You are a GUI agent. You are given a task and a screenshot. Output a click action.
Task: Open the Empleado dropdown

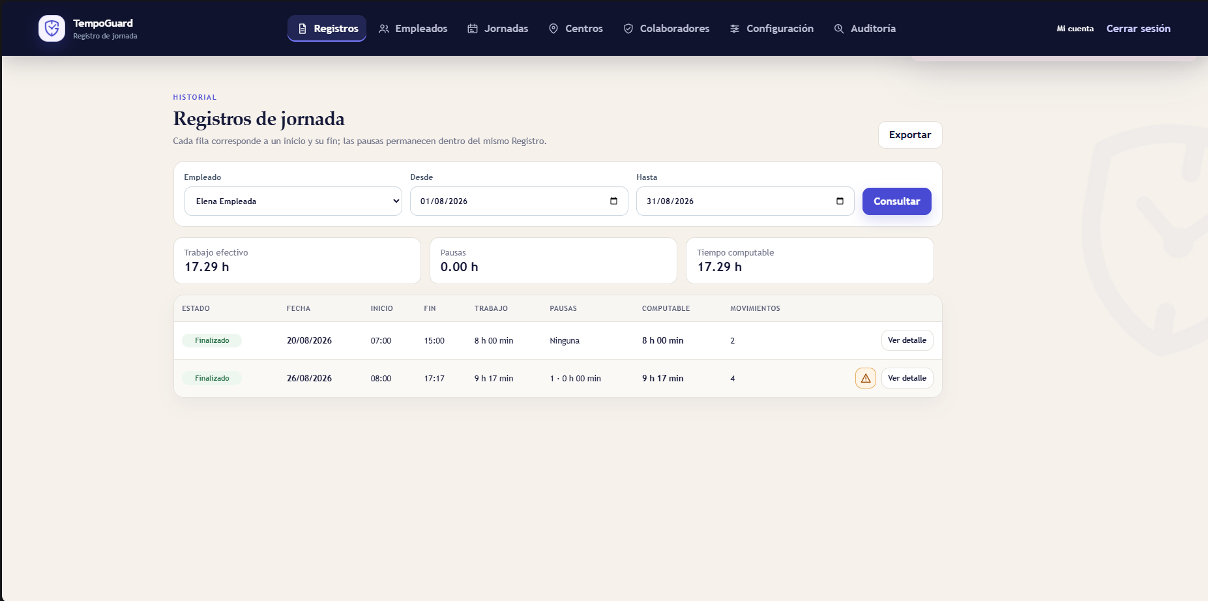click(x=293, y=201)
